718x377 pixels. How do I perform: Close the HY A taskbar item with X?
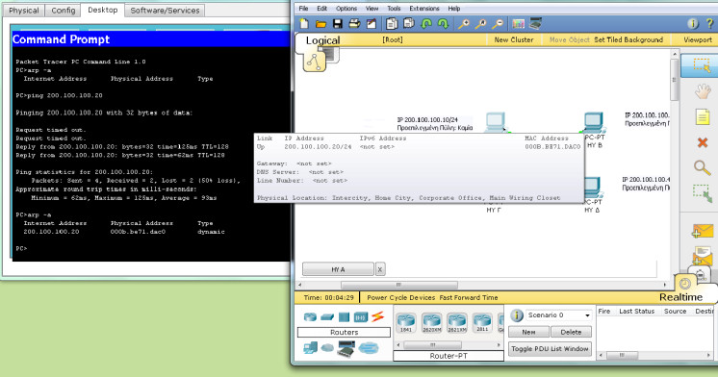[380, 269]
